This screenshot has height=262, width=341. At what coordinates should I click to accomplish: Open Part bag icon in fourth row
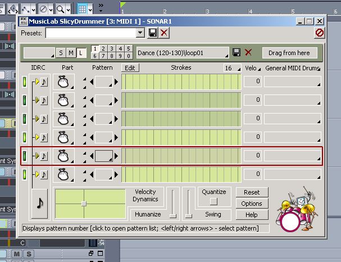[63, 137]
